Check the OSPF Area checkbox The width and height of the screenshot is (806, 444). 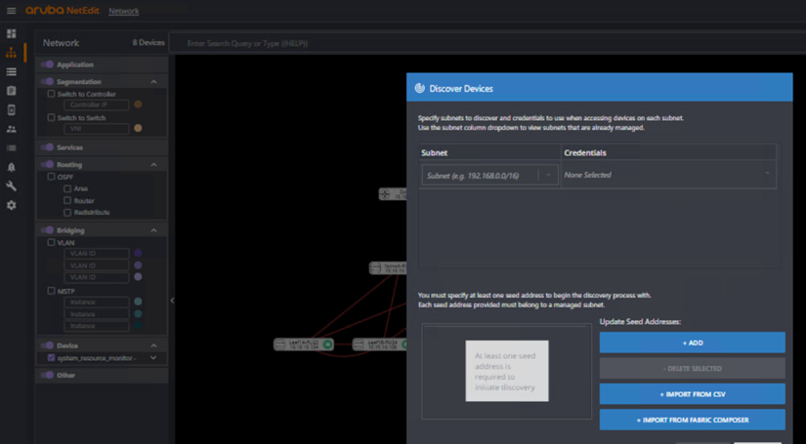(67, 188)
